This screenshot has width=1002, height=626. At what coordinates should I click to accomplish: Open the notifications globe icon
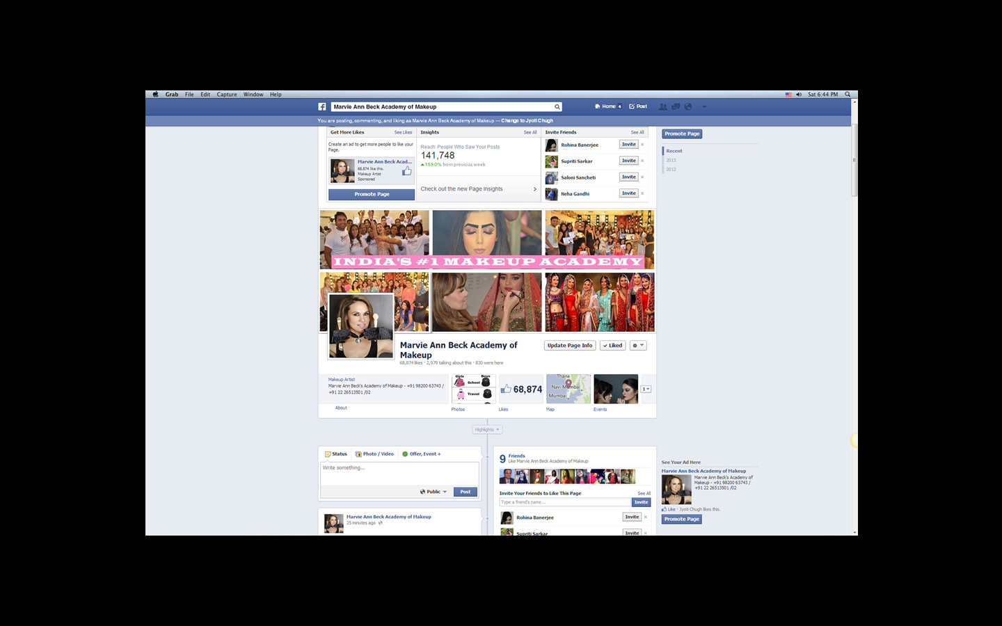click(688, 106)
